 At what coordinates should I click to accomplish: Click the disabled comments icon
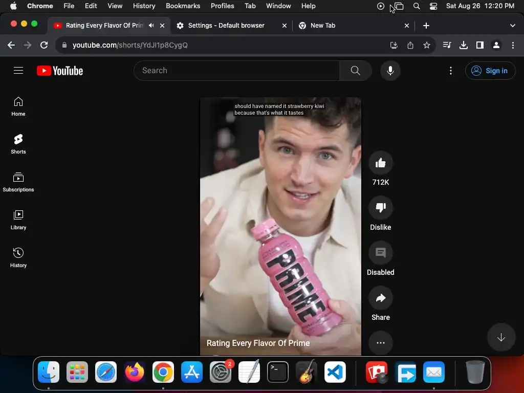click(380, 253)
